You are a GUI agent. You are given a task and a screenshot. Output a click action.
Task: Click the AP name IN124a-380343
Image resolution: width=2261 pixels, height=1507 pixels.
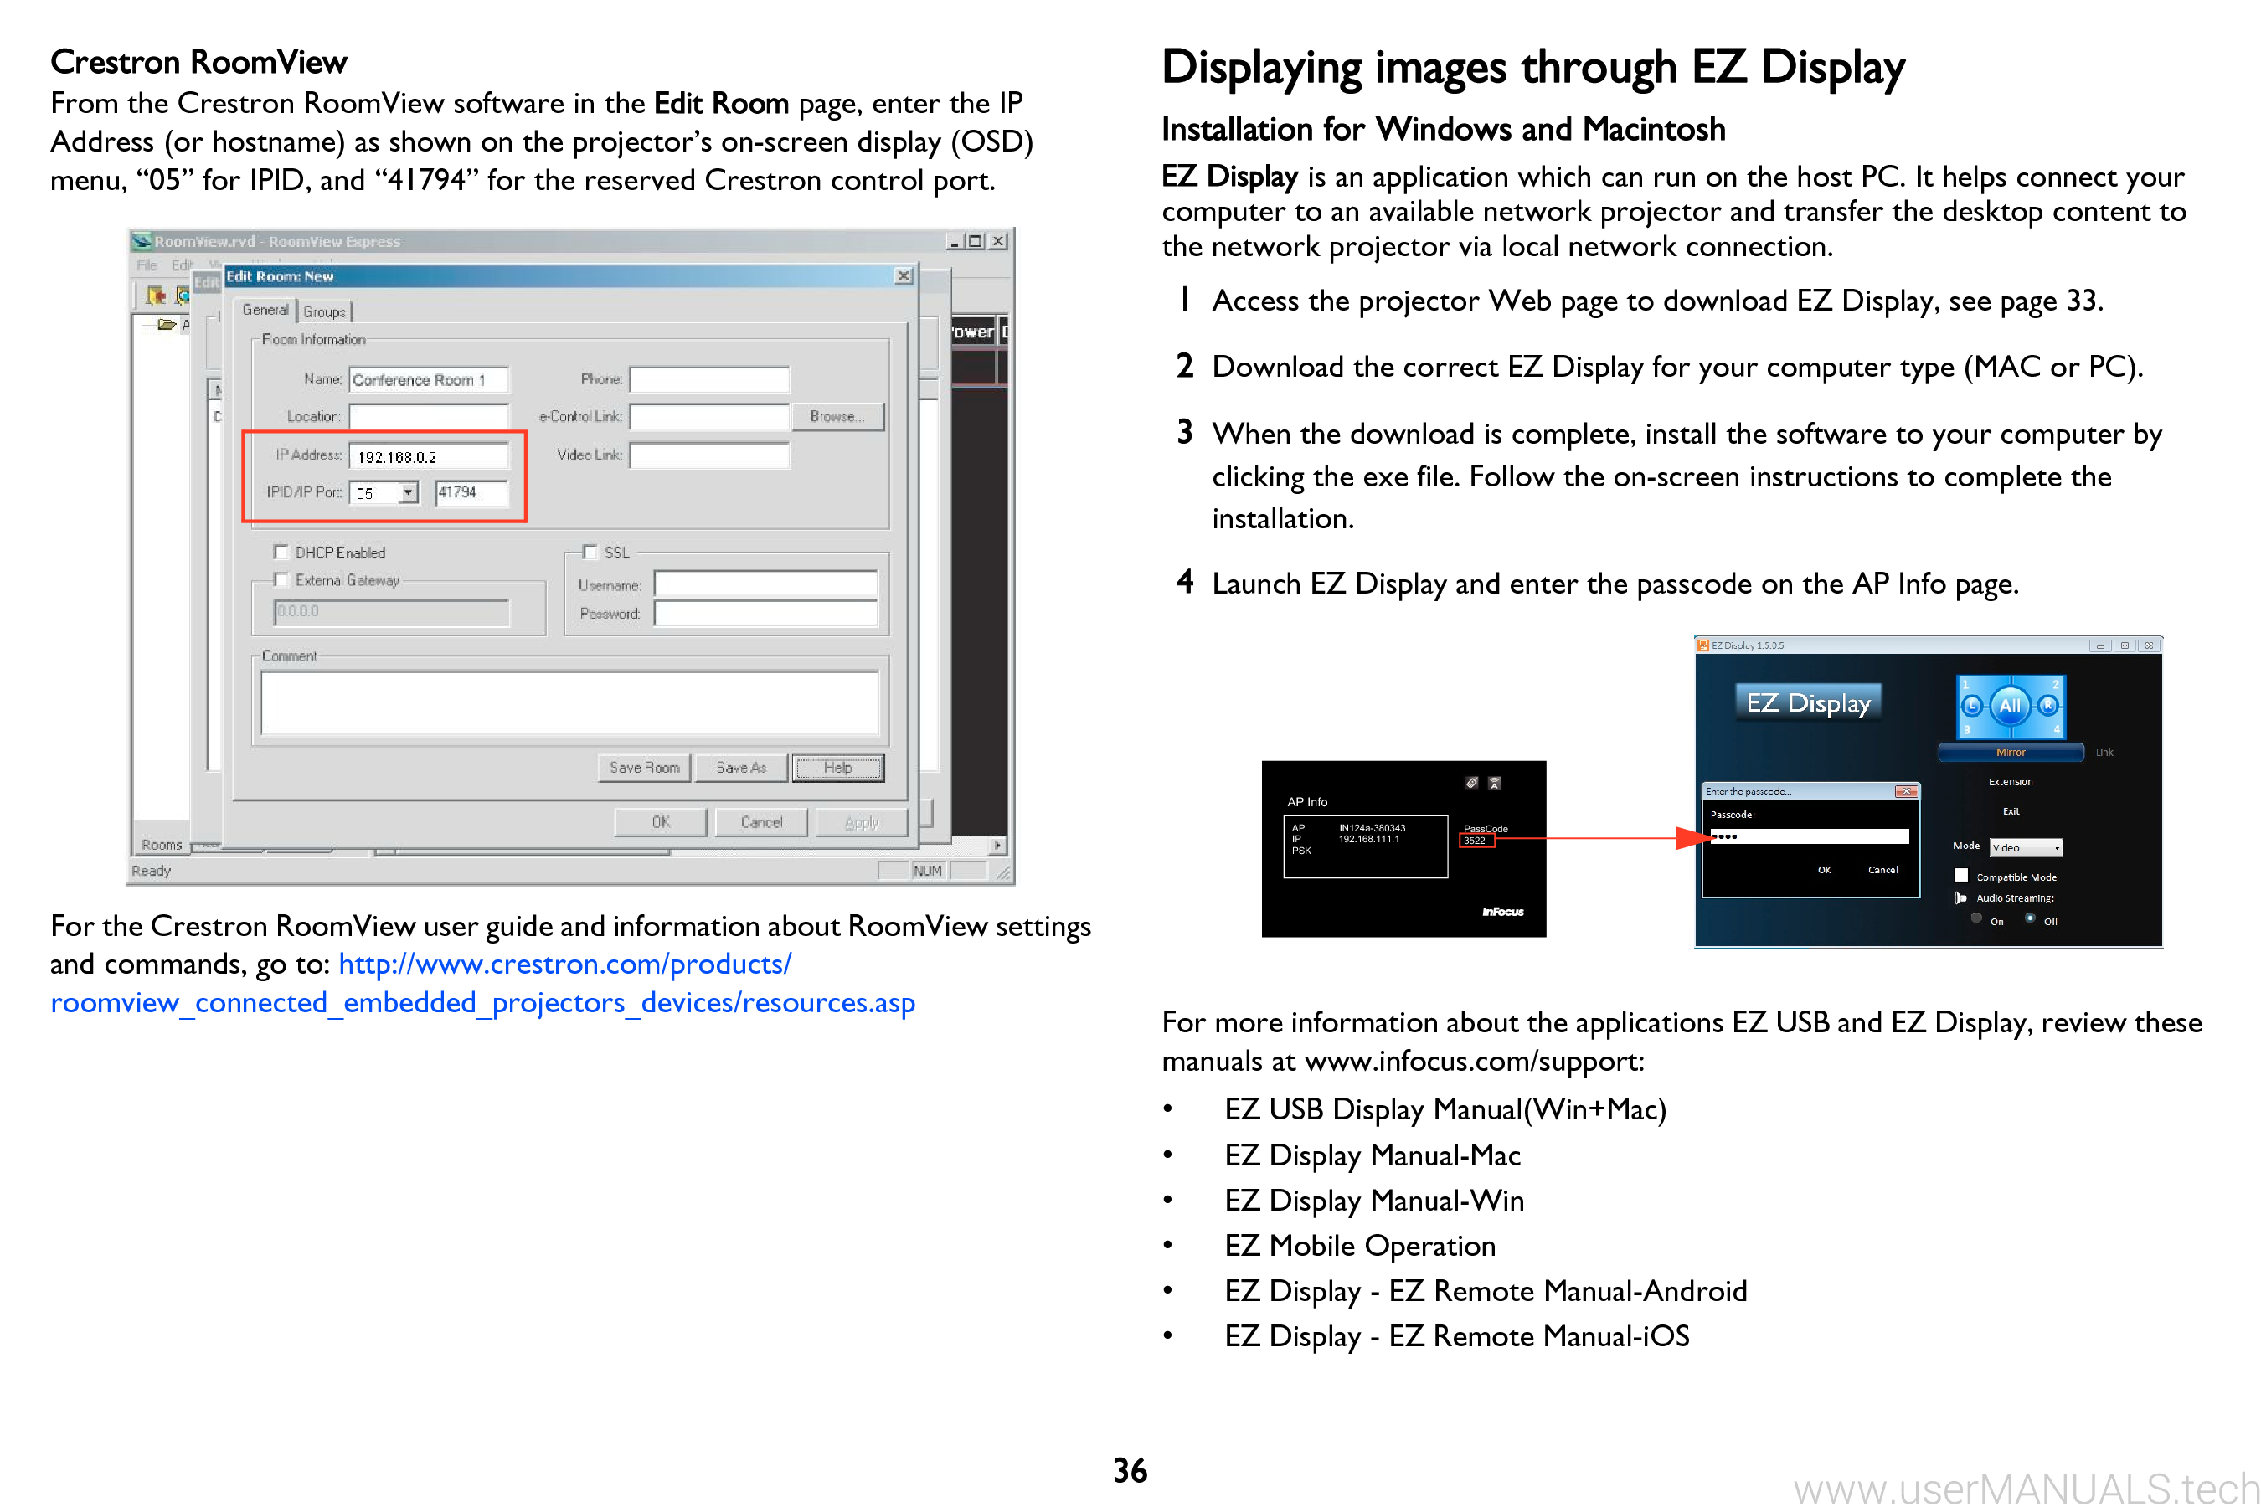[1372, 829]
